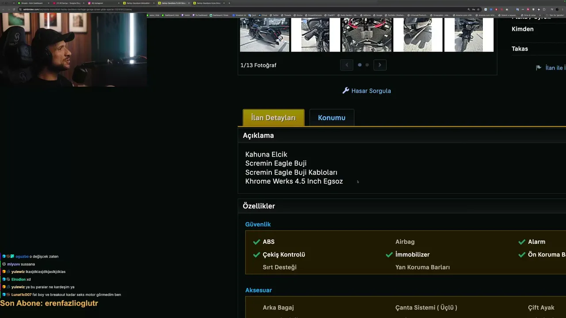Open the iCloud bookmark
Viewport: 566px width, 318px height.
pyautogui.click(x=264, y=15)
